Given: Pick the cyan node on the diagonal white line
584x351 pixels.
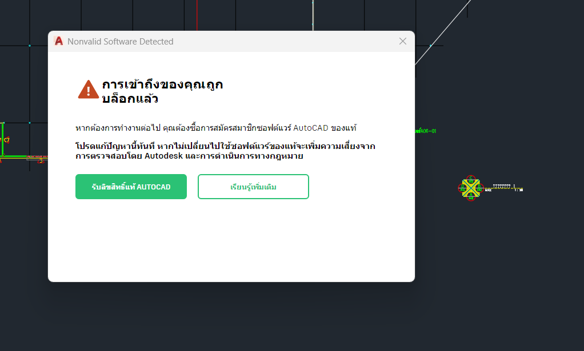Looking at the screenshot, I should [x=430, y=46].
